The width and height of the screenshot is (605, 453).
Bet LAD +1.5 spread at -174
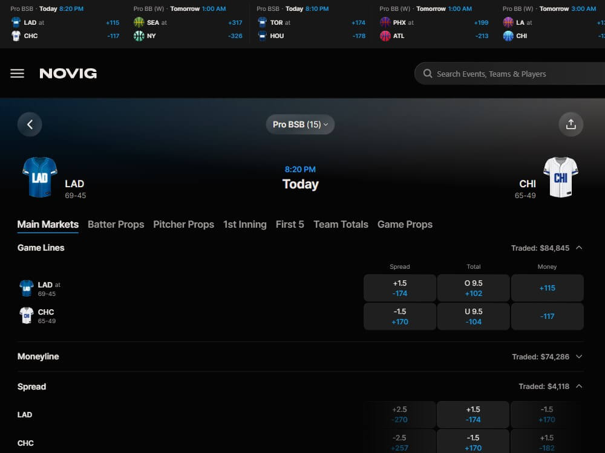tap(400, 288)
